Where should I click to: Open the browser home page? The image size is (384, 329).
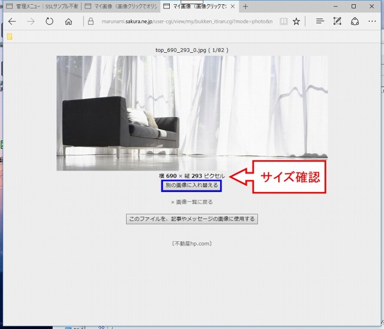(68, 22)
